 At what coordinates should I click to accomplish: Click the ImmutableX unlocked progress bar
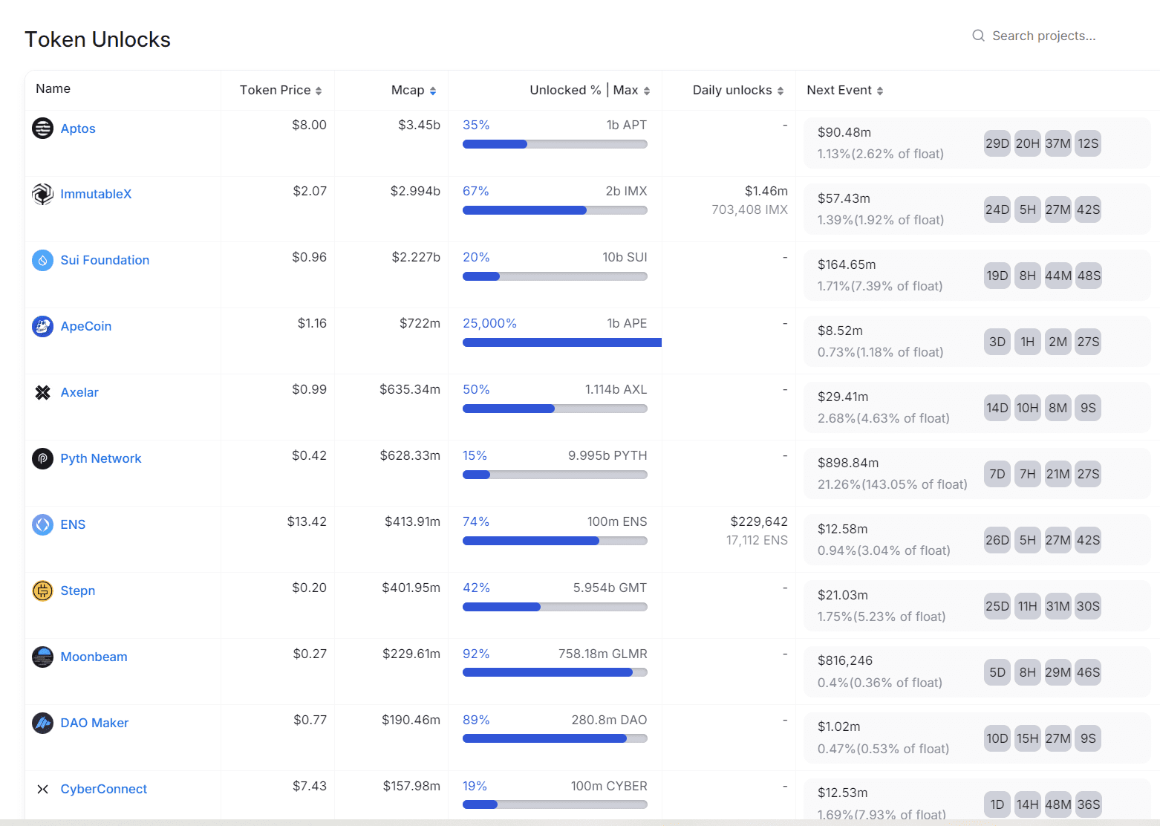555,210
